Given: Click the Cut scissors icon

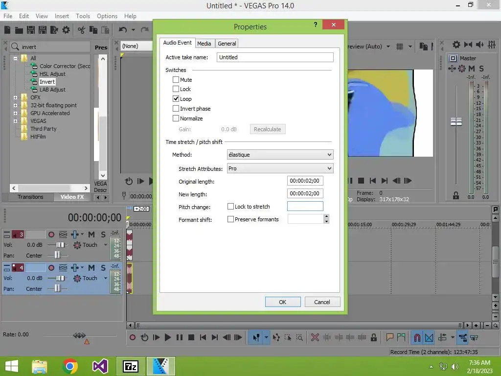Looking at the screenshot, I should pyautogui.click(x=82, y=30).
